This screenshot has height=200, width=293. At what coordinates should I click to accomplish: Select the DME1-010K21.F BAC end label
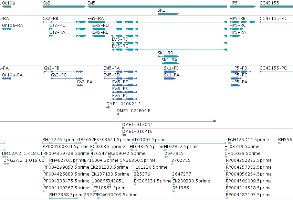[x=123, y=104]
